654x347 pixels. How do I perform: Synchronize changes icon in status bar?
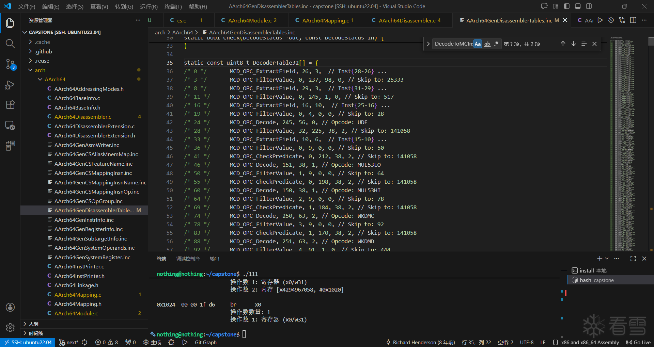point(84,342)
